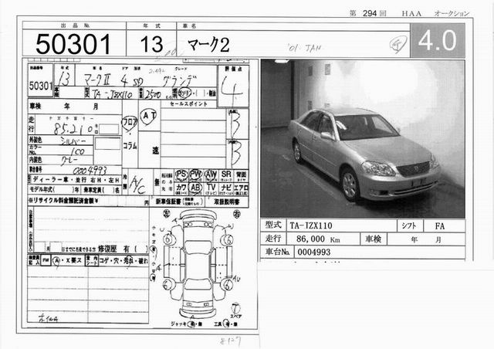Click the vehicle damage diagram
The height and width of the screenshot is (349, 494).
point(198,264)
